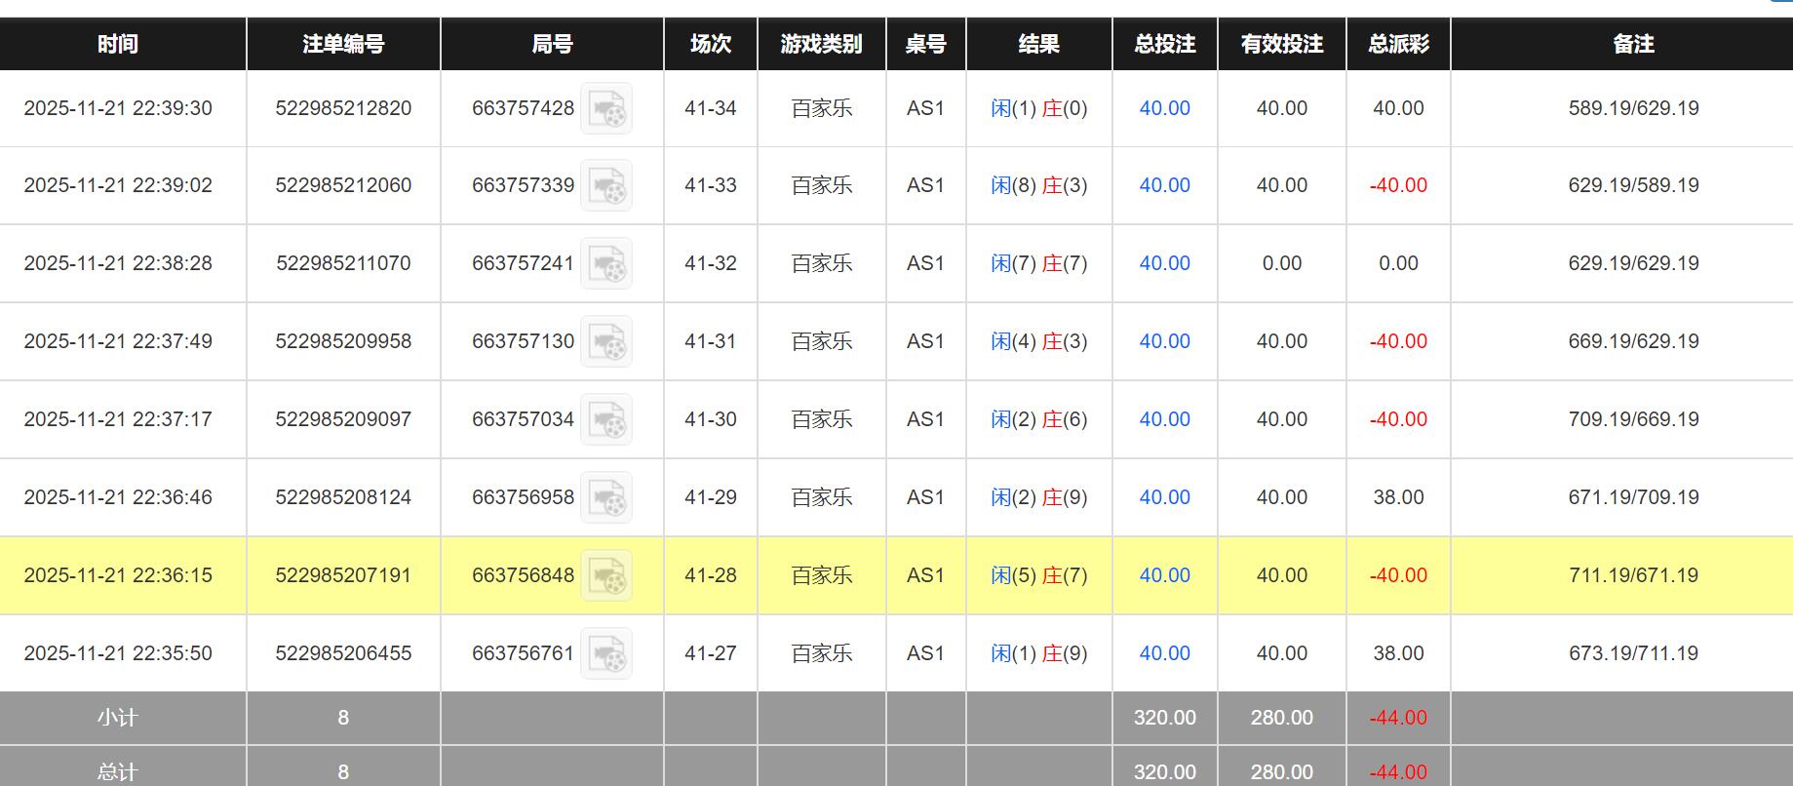The height and width of the screenshot is (786, 1793).
Task: Select bet order number 522985212820
Action: coord(343,108)
